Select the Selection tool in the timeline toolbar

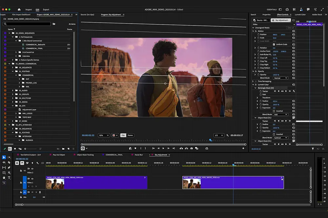(x=4, y=157)
